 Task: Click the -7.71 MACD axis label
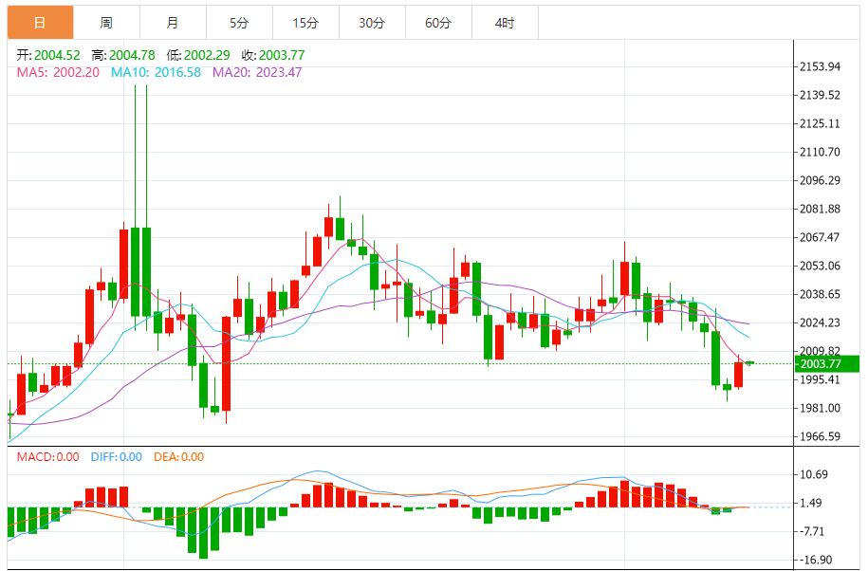812,532
